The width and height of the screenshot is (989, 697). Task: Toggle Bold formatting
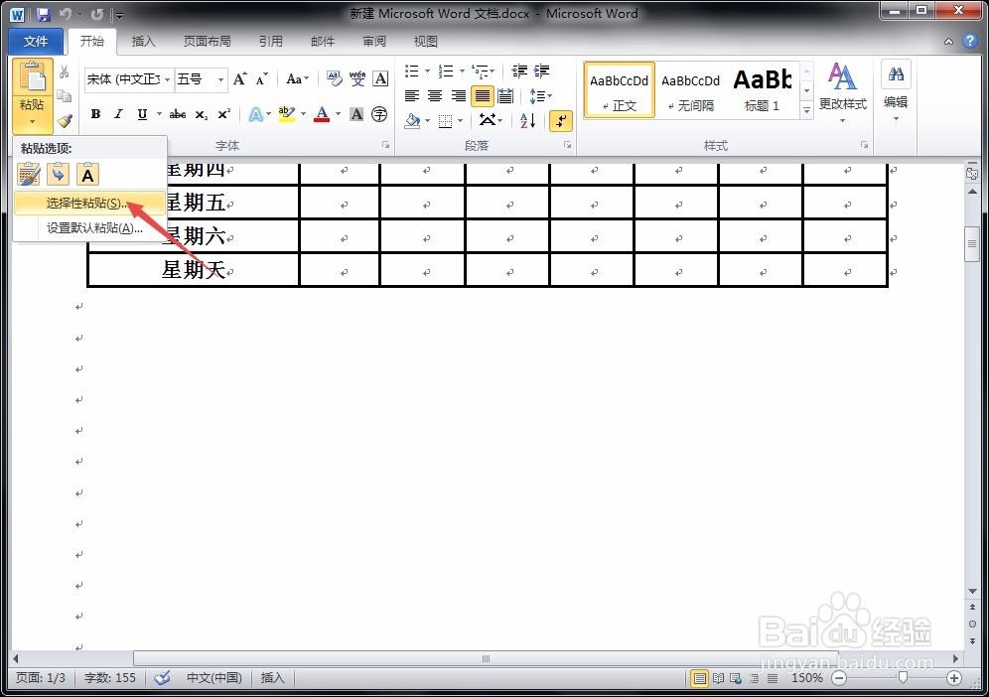coord(96,114)
